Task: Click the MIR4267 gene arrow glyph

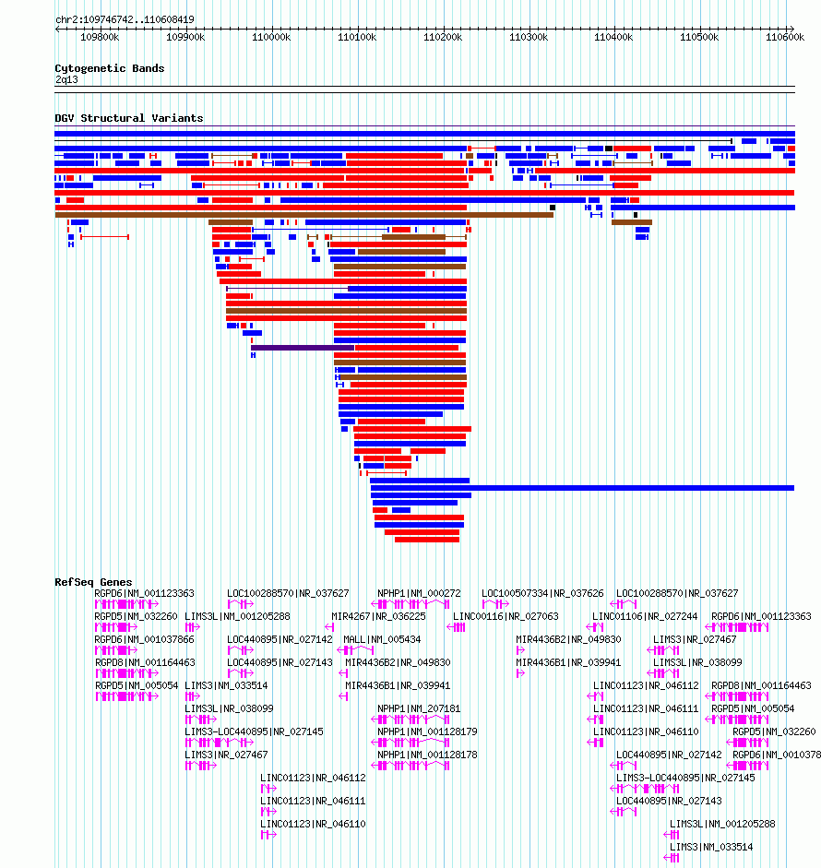Action: (x=330, y=627)
